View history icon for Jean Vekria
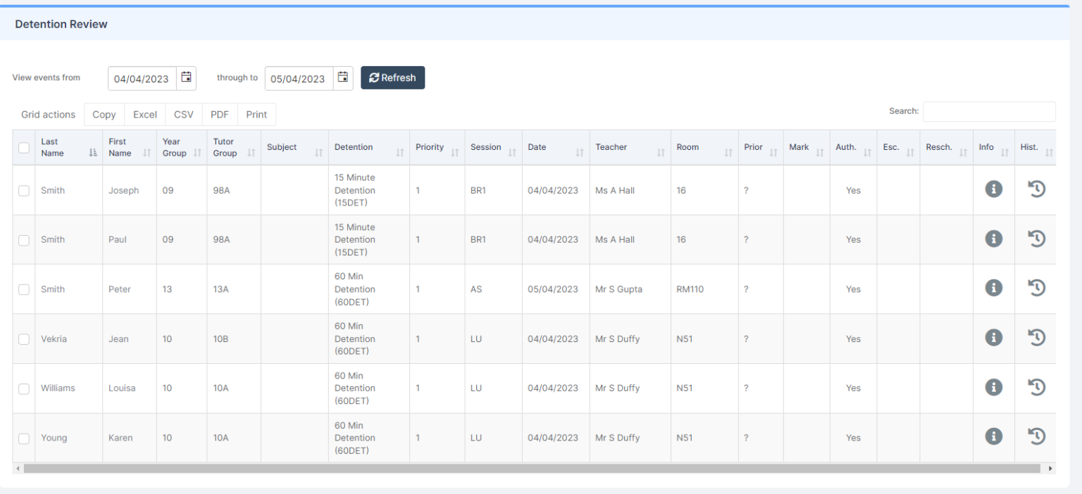This screenshot has width=1082, height=494. 1036,338
